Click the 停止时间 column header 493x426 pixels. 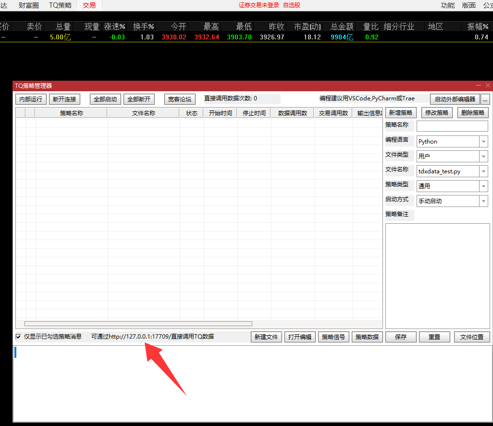pos(254,113)
